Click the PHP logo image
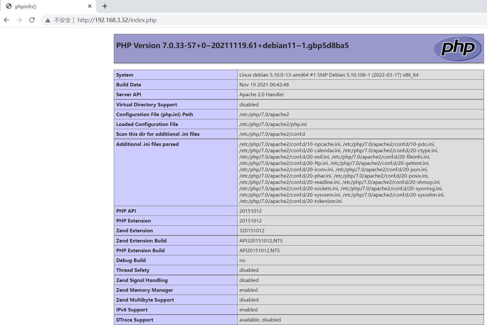 click(457, 48)
